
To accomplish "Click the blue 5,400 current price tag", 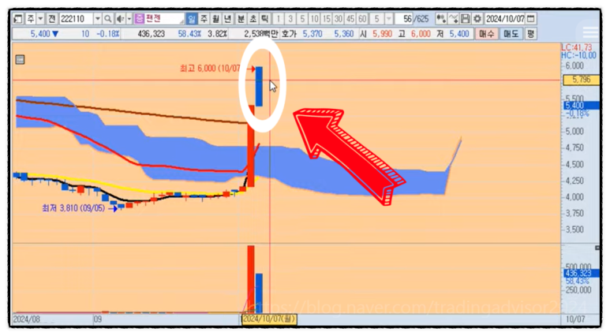I will coord(582,106).
